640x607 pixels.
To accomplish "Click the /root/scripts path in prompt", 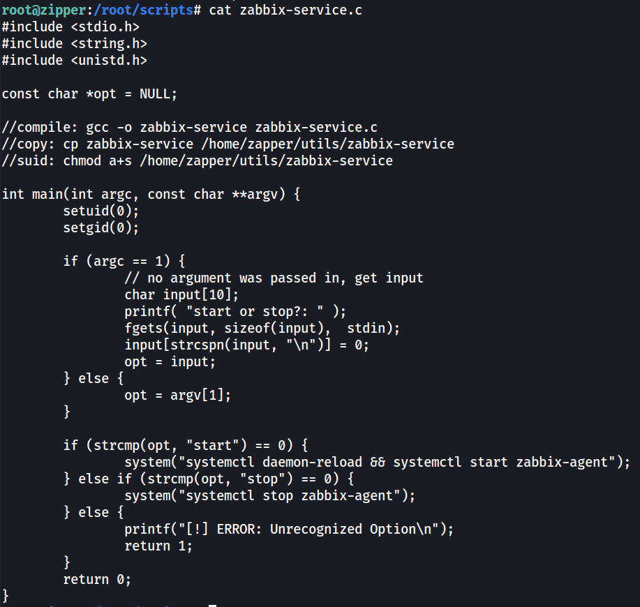I will pyautogui.click(x=143, y=10).
